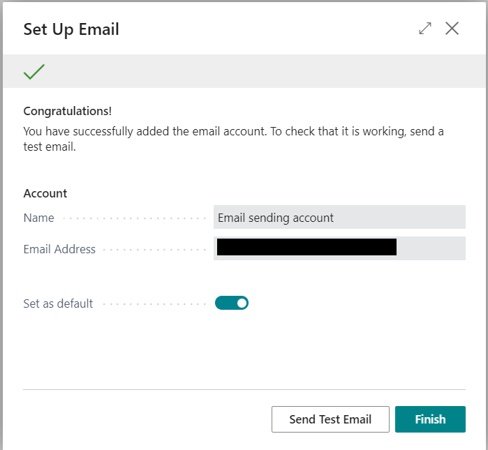Click the green success checkmark icon

click(34, 72)
